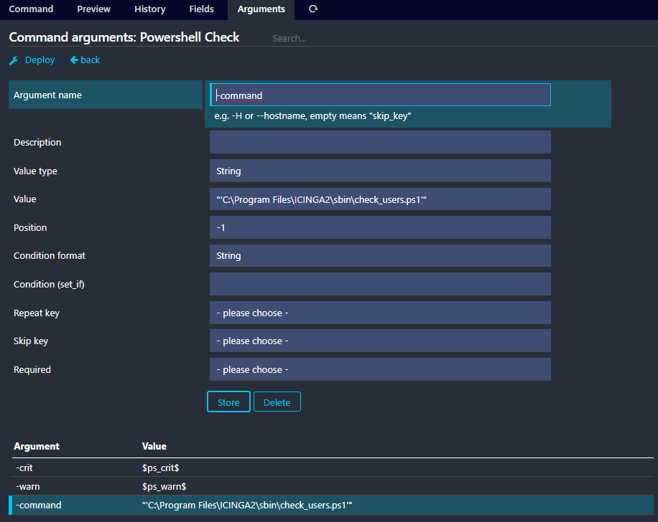Click the Deploy wrench icon
Screen dimensions: 658x522
14,60
